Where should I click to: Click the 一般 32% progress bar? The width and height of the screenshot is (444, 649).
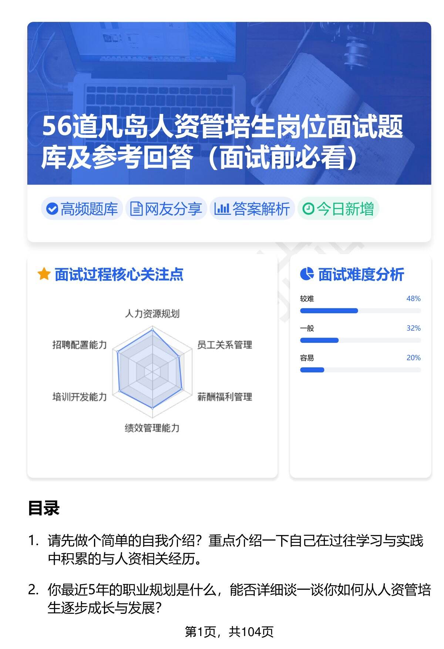(360, 340)
